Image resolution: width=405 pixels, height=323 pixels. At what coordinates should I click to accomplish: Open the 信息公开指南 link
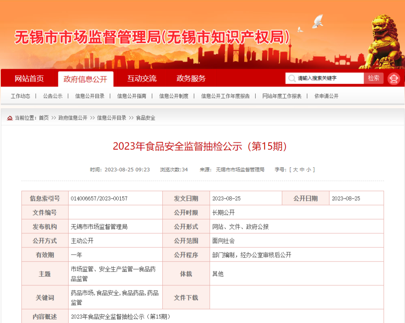coord(132,96)
